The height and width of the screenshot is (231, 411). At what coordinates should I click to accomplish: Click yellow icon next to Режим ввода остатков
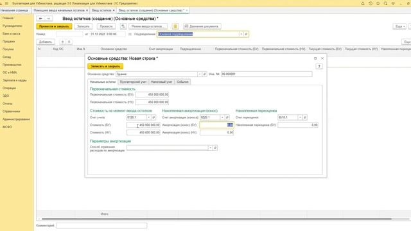[175, 26]
